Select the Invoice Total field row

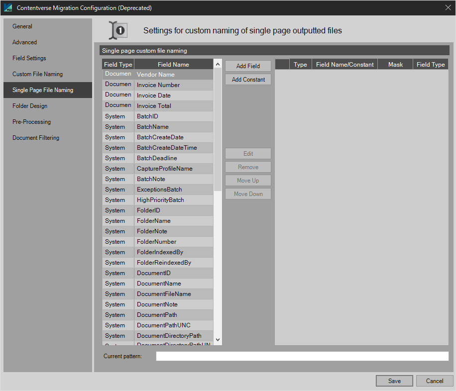point(158,106)
